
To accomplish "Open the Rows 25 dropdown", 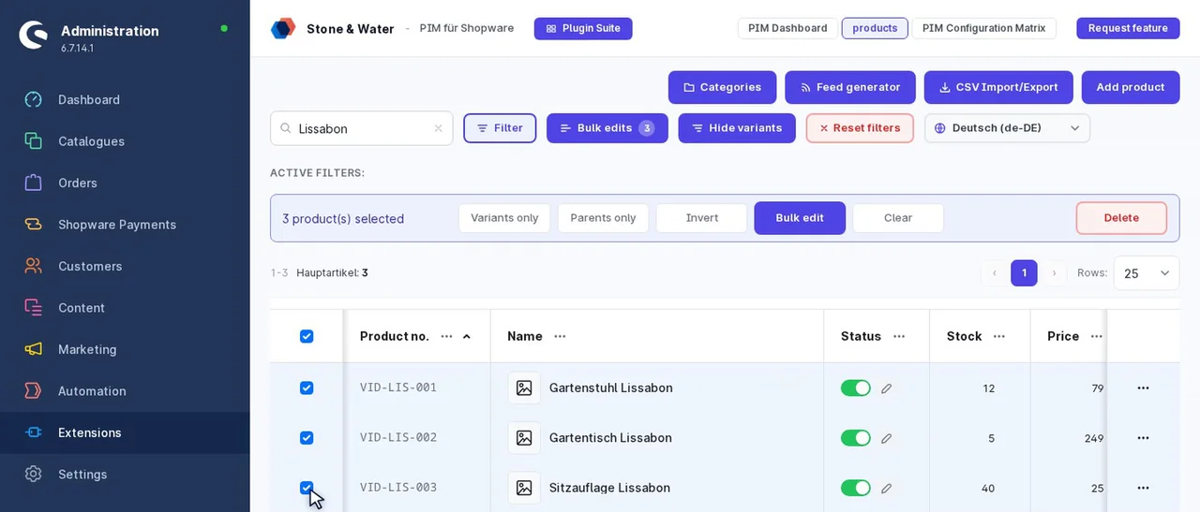I will point(1147,273).
